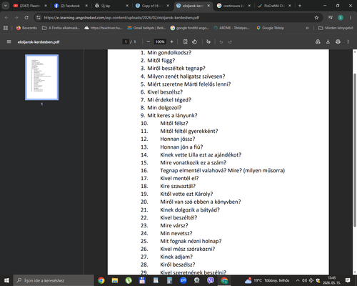Bookmark this page with the star icon
This screenshot has width=357, height=286.
316,17
